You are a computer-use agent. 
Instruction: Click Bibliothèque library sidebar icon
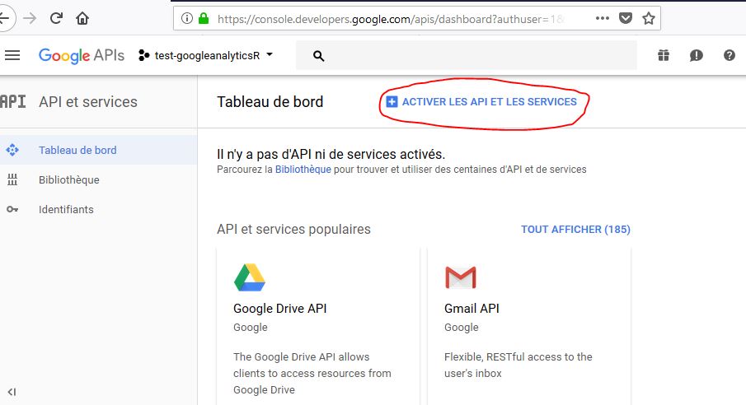(x=12, y=179)
